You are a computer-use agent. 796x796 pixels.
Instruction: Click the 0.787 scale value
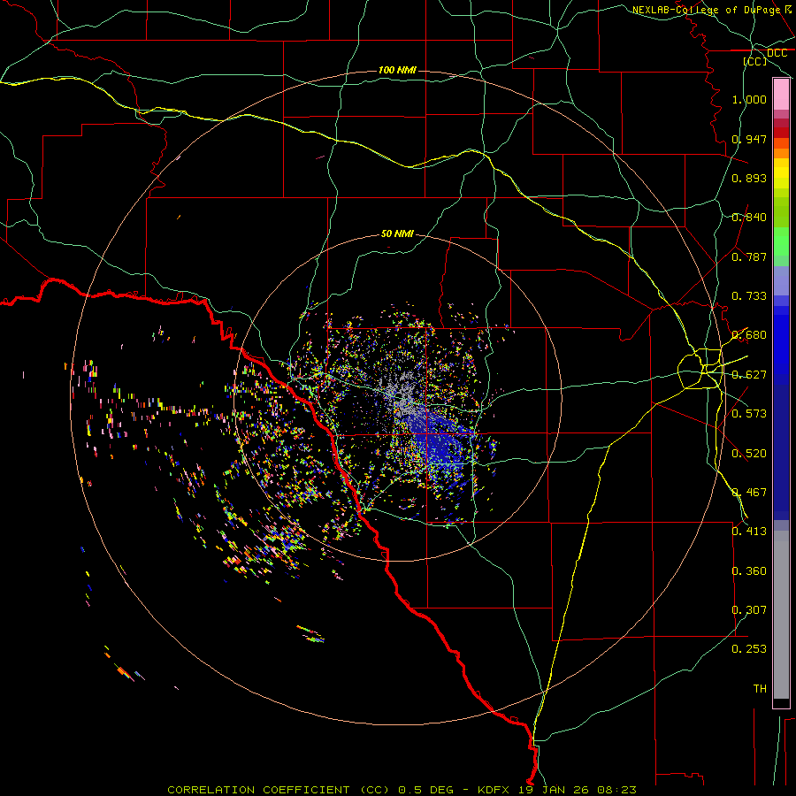749,256
